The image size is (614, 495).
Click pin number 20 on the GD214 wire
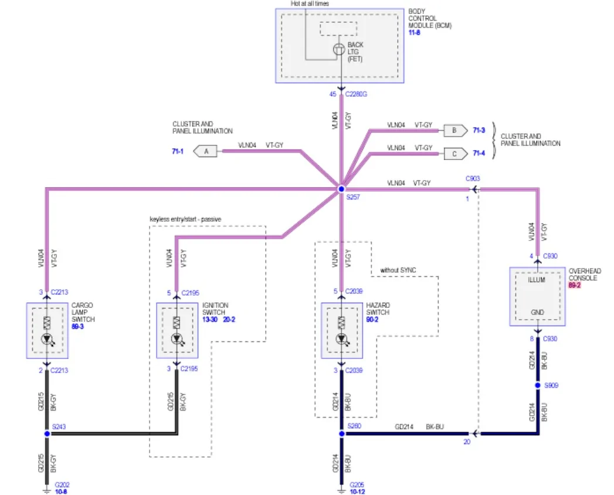pos(467,442)
